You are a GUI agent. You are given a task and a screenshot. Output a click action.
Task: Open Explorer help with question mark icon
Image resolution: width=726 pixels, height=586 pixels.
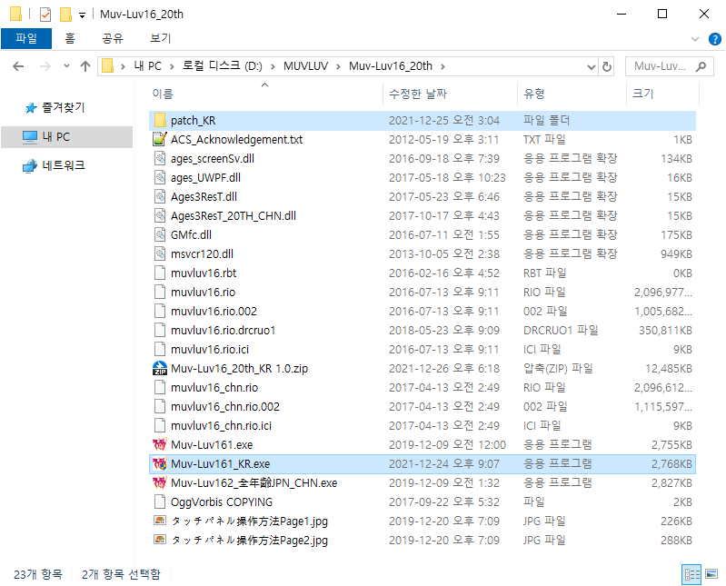[x=714, y=39]
